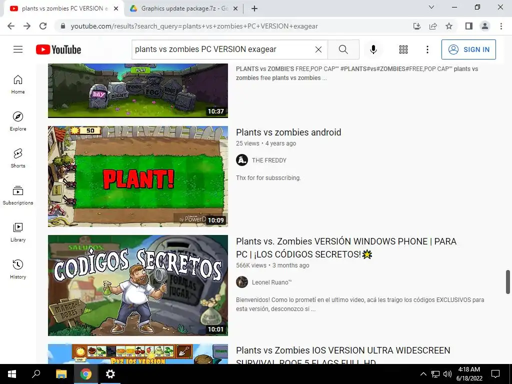Click the Chrome taskbar icon
Screen dimensions: 512x384
click(86, 374)
